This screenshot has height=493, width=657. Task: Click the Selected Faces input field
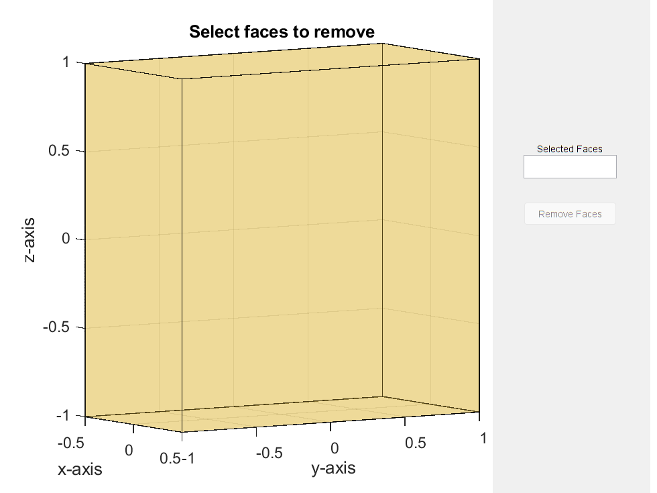click(x=569, y=167)
